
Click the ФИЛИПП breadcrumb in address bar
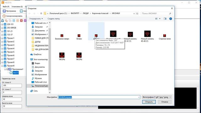[x=75, y=13]
